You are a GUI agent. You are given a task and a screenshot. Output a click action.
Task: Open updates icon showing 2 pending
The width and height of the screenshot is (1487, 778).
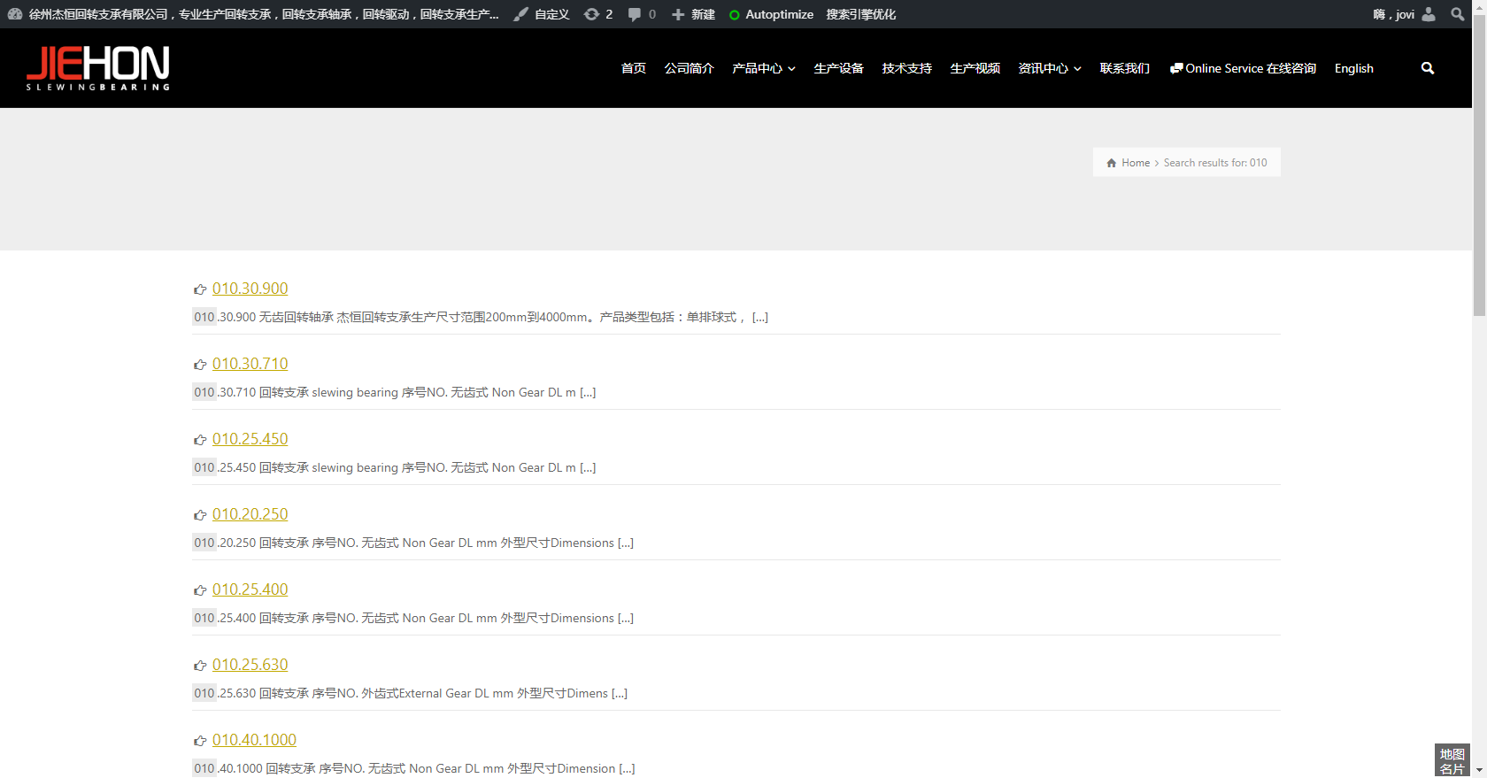(x=591, y=14)
